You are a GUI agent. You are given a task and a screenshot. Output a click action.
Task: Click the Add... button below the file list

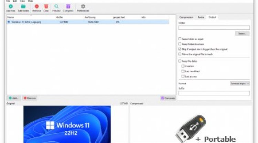(x=14, y=98)
